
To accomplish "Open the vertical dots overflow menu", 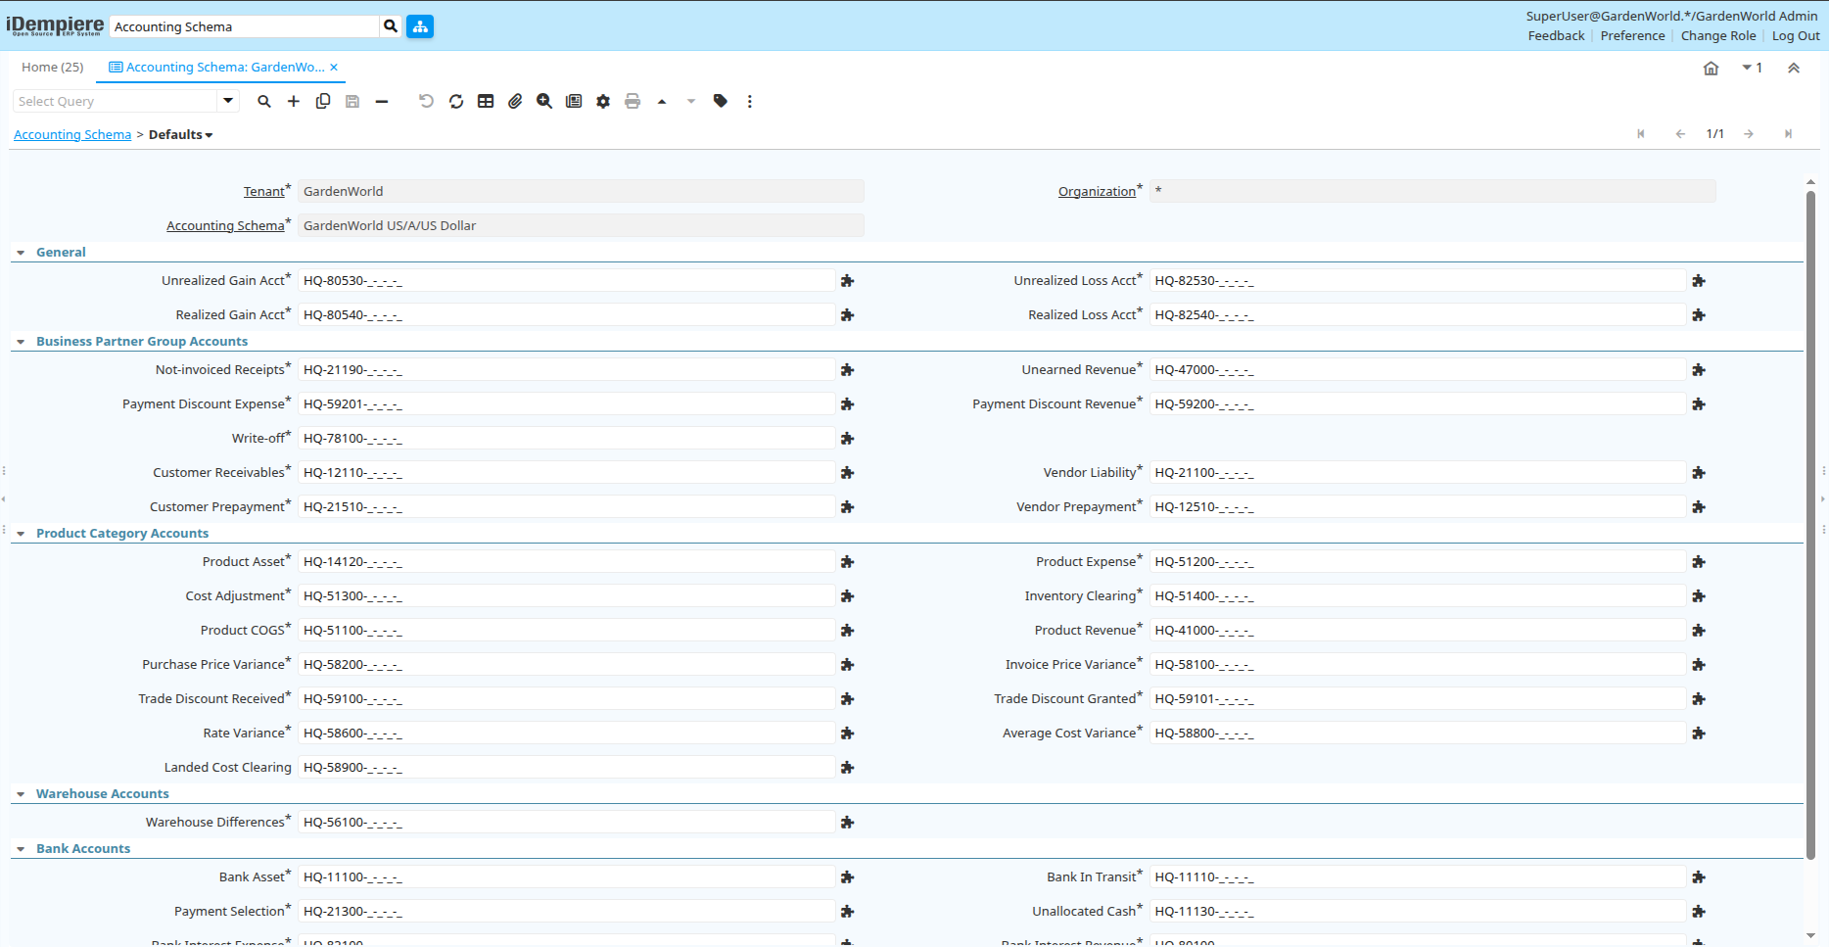I will 749,101.
